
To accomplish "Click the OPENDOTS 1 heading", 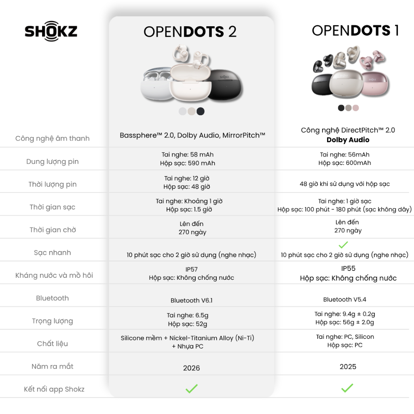I will click(355, 30).
